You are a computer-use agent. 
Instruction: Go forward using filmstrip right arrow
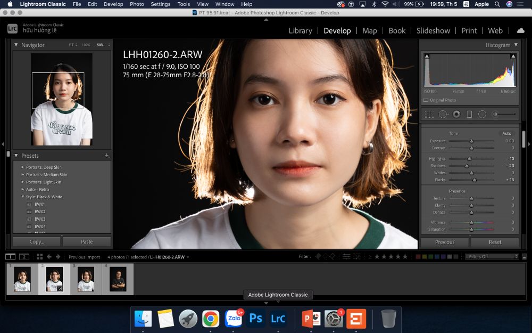(58, 257)
